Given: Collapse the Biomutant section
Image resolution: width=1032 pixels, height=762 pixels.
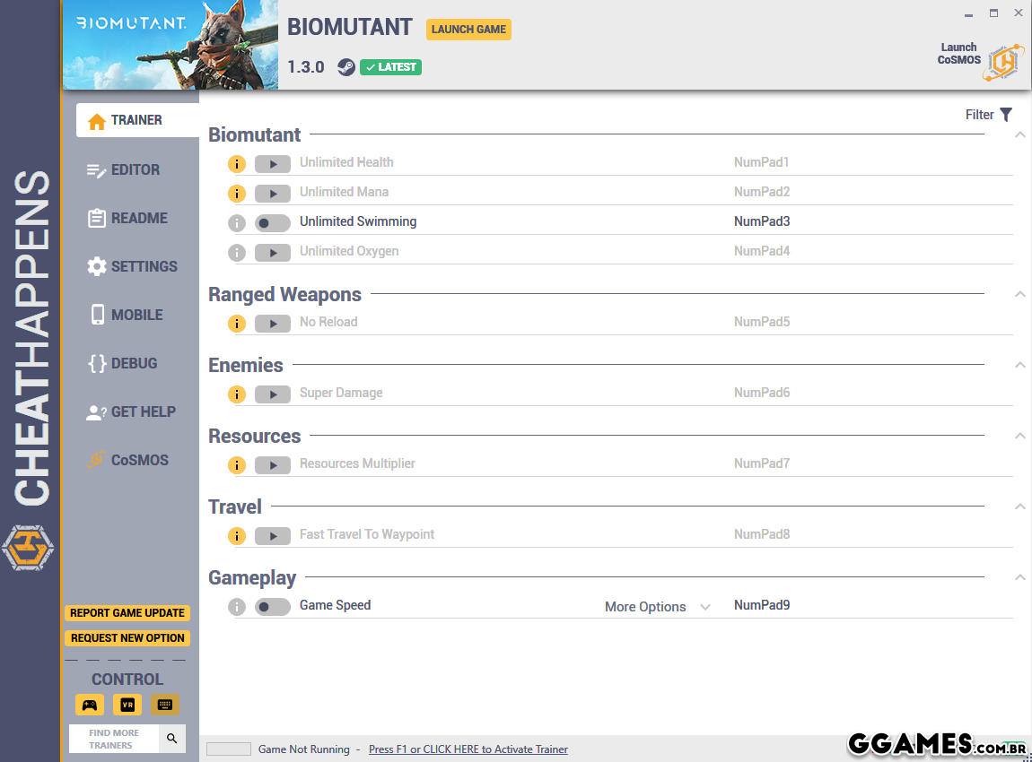Looking at the screenshot, I should click(1019, 135).
